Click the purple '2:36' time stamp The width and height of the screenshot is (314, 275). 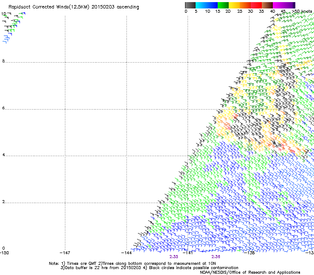tap(216, 257)
